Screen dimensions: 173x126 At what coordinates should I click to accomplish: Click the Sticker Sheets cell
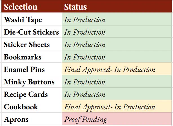point(32,44)
